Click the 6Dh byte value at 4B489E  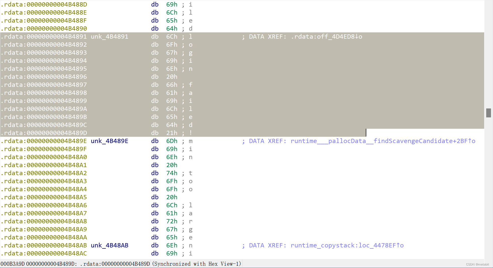(172, 141)
